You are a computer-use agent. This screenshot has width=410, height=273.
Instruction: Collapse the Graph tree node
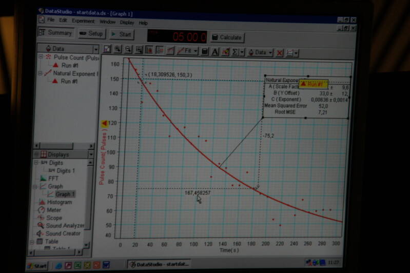click(x=35, y=186)
